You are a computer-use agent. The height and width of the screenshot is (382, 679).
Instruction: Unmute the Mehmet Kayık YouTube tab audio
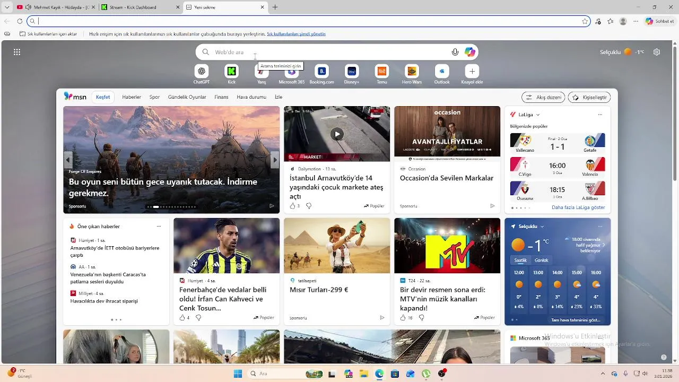pyautogui.click(x=28, y=7)
